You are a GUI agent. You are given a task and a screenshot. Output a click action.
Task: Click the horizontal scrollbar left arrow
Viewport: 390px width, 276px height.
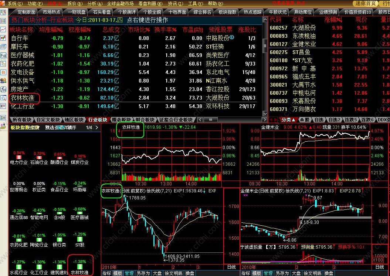tap(200, 120)
